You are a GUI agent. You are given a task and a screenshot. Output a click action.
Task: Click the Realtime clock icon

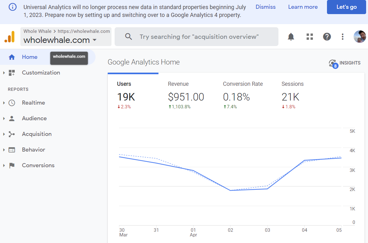coord(12,103)
